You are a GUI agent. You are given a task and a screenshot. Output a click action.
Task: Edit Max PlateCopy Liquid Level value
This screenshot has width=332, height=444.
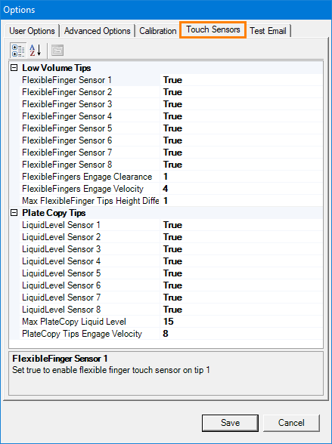[x=241, y=322]
